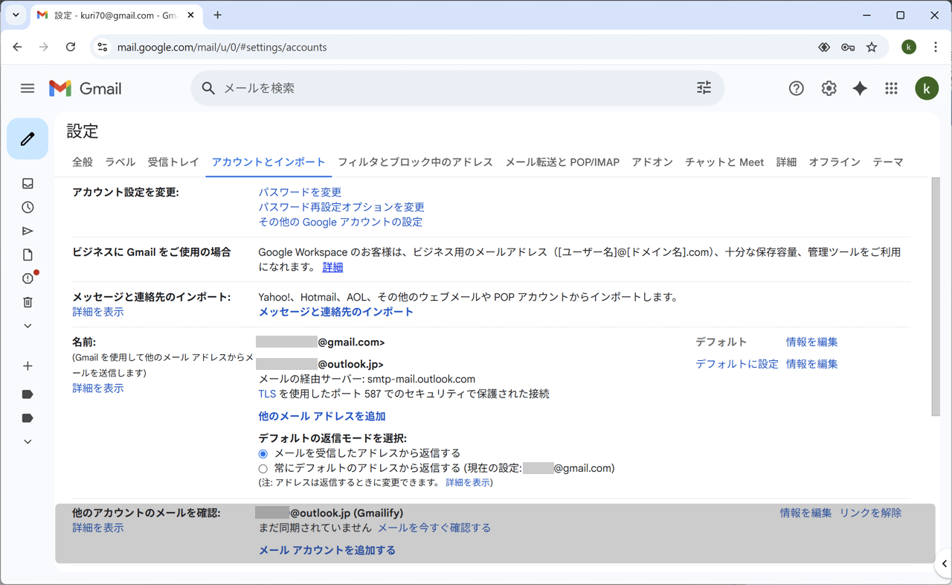Go to Inbox in the sidebar
Viewport: 952px width, 585px height.
click(28, 184)
